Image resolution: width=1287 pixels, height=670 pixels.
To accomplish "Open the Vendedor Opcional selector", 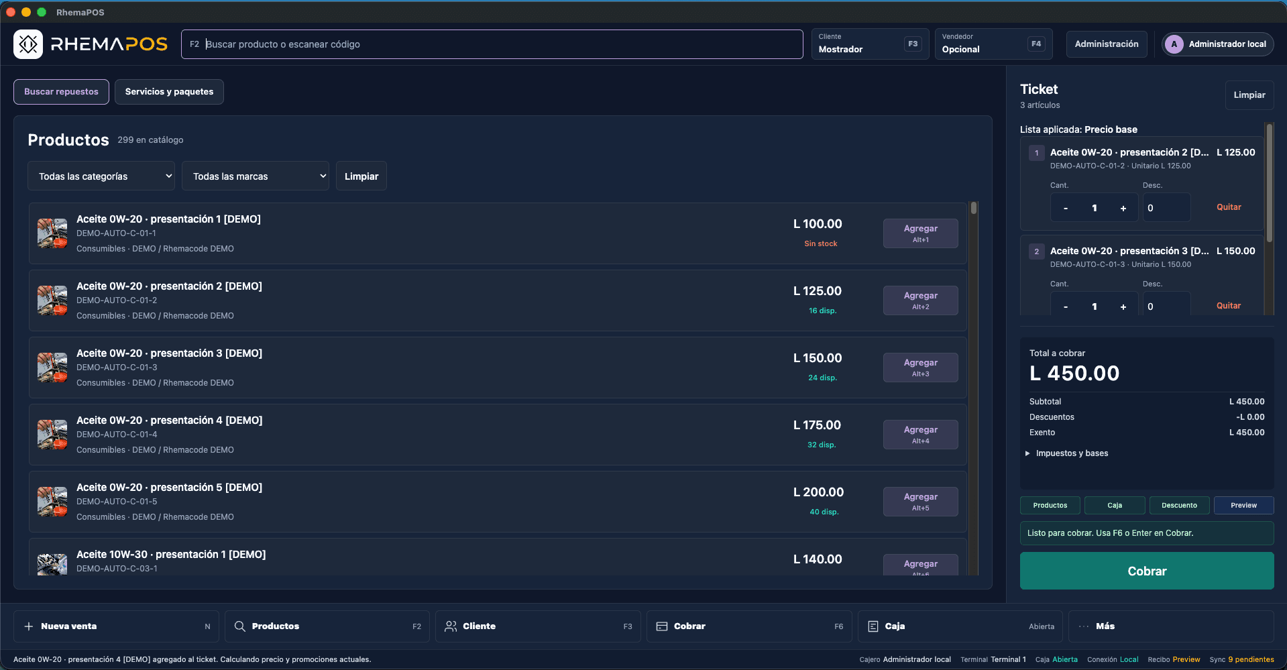I will click(x=993, y=44).
